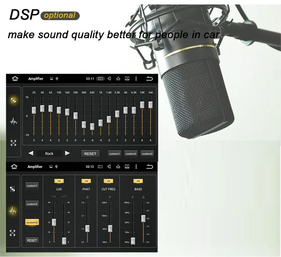Tap the home icon in the lower Amplifier screen
Viewport: 281px width, 257px height.
coord(14,166)
